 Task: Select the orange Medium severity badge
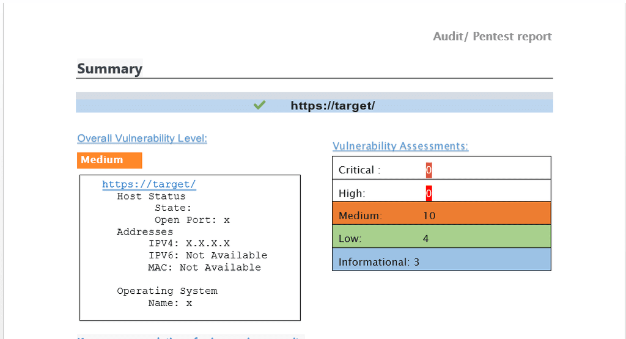(109, 160)
